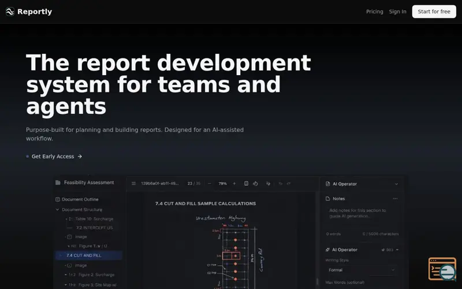462x289 pixels.
Task: Open the Formal writing style dropdown
Action: pos(362,270)
